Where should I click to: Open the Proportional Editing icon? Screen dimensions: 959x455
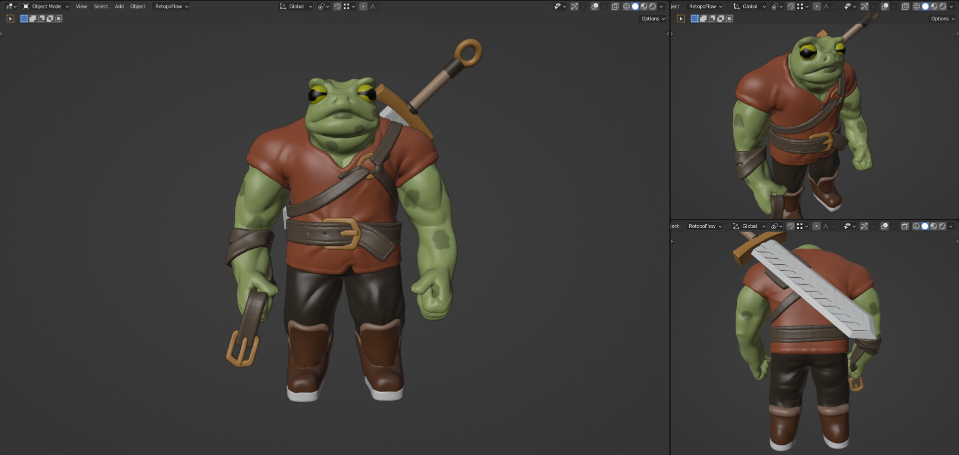(x=363, y=6)
